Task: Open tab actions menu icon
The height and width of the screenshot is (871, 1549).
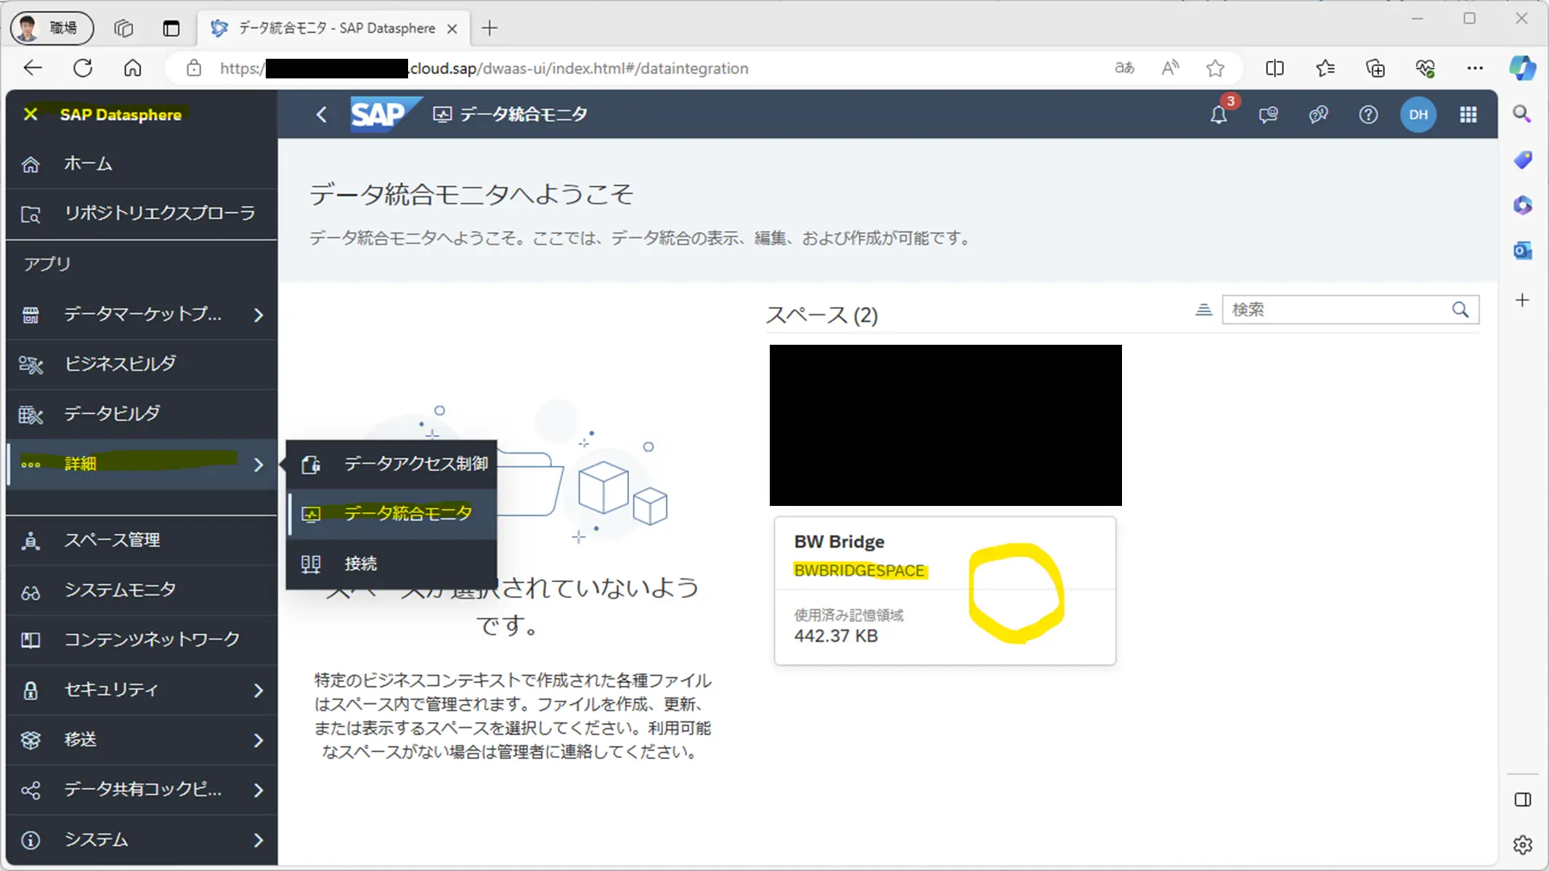Action: click(x=171, y=28)
